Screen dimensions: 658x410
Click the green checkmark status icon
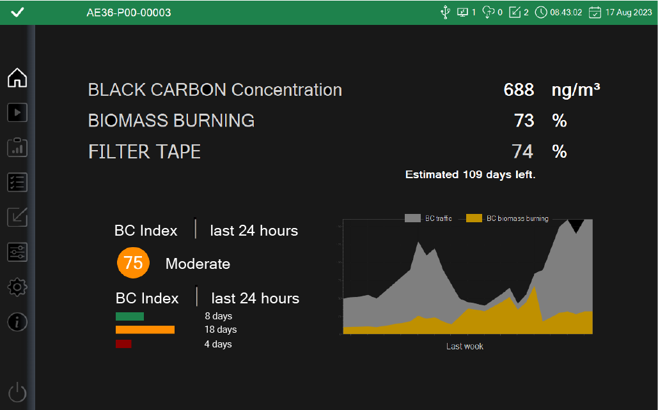(x=17, y=12)
